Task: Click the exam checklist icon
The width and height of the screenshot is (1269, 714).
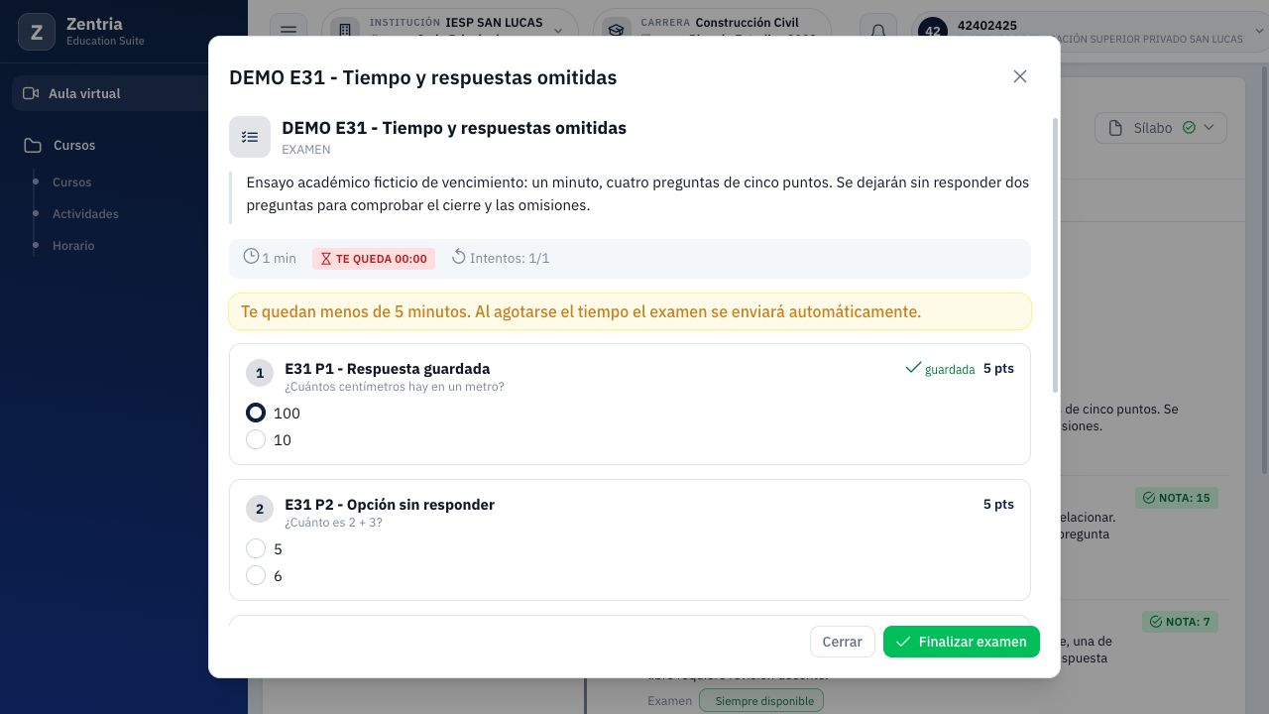Action: click(250, 137)
